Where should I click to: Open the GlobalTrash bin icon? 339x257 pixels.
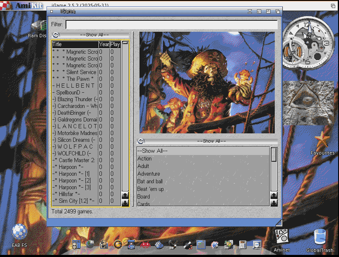[x=320, y=238]
